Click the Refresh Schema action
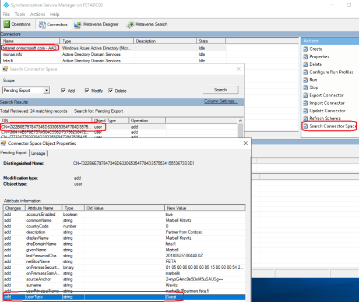Image resolution: width=359 pixels, height=302 pixels. pos(326,118)
